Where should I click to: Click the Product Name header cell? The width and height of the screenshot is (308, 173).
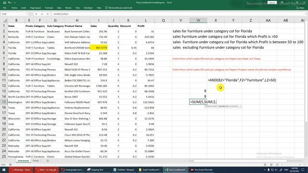[x=77, y=26]
